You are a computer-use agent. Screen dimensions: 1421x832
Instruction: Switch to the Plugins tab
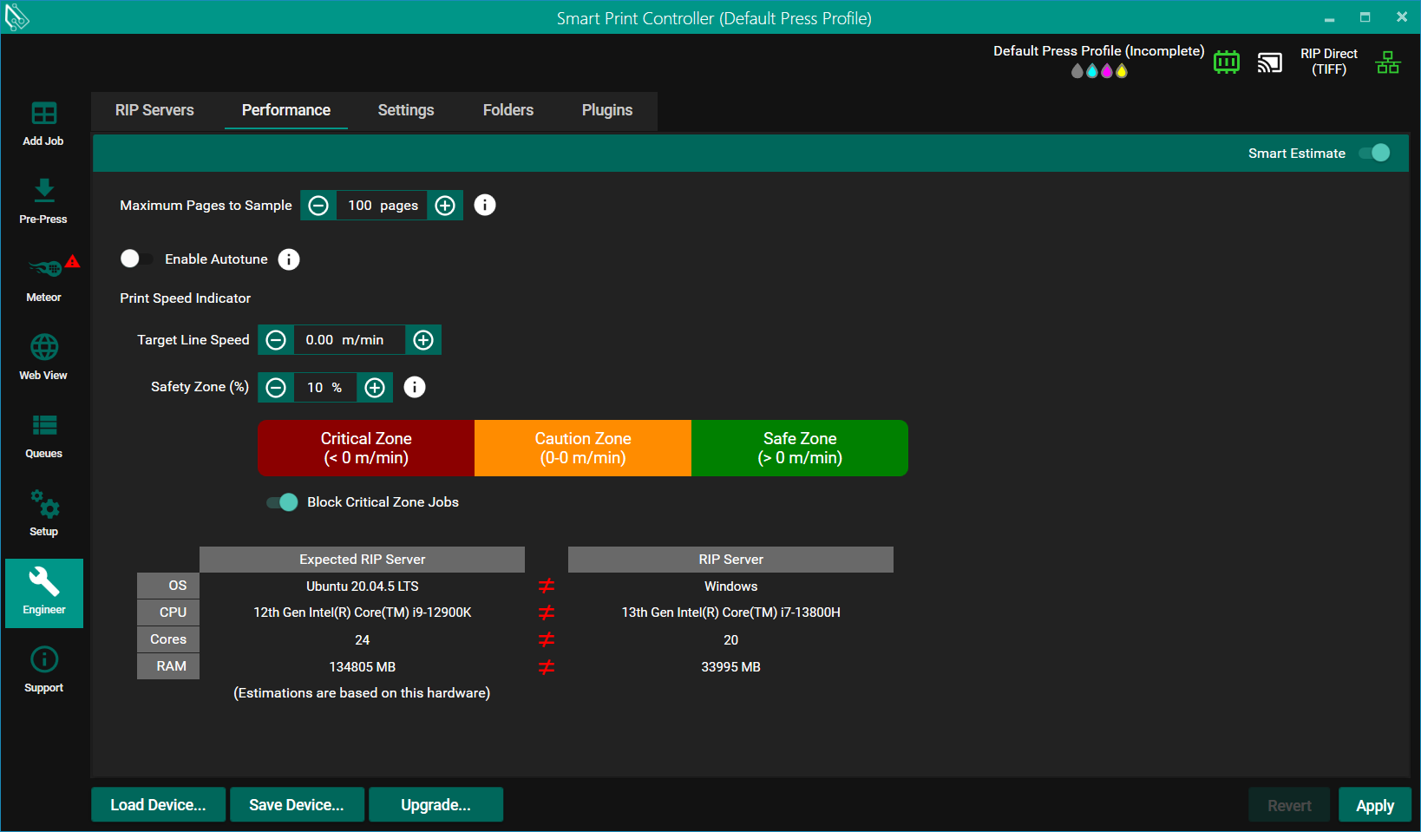tap(606, 110)
